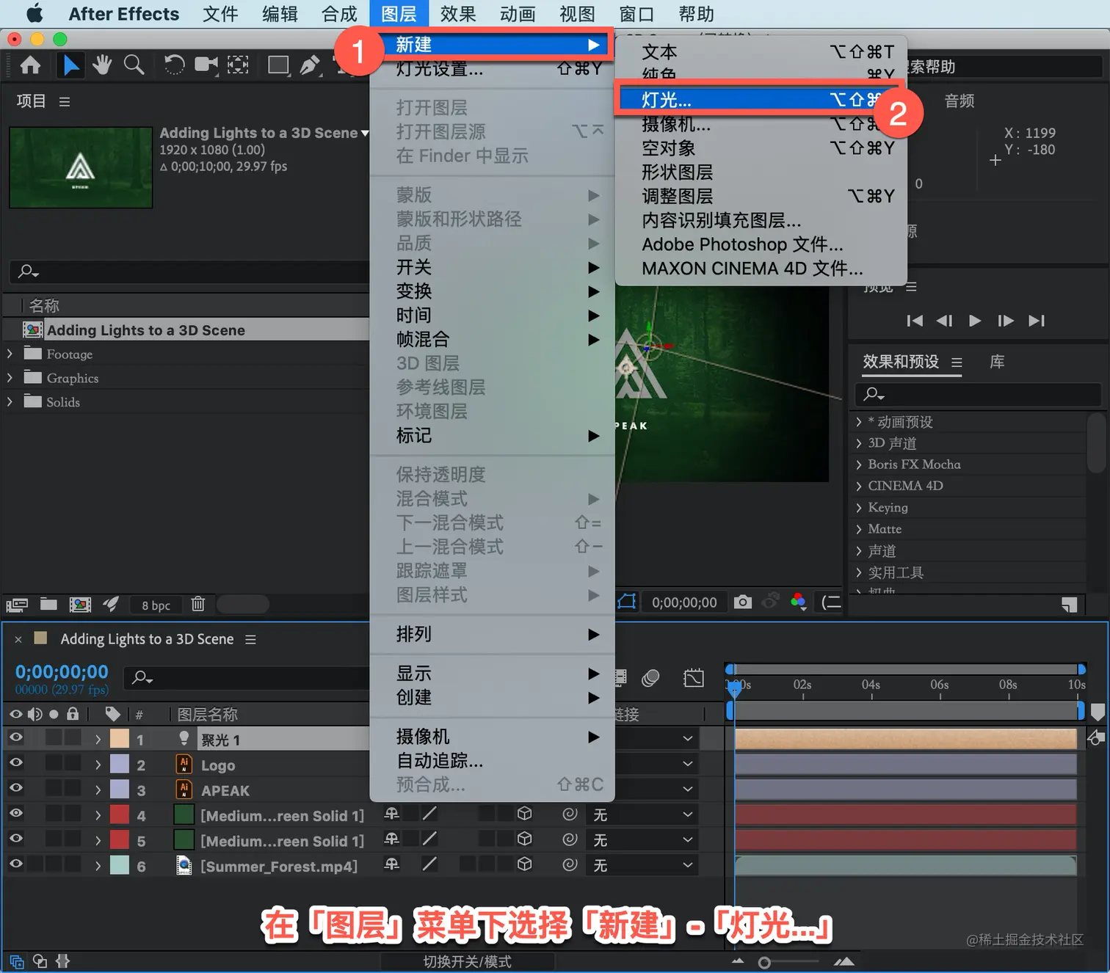Screen dimensions: 1110x973
Task: Expand the 动画预设 effects category
Action: [859, 422]
